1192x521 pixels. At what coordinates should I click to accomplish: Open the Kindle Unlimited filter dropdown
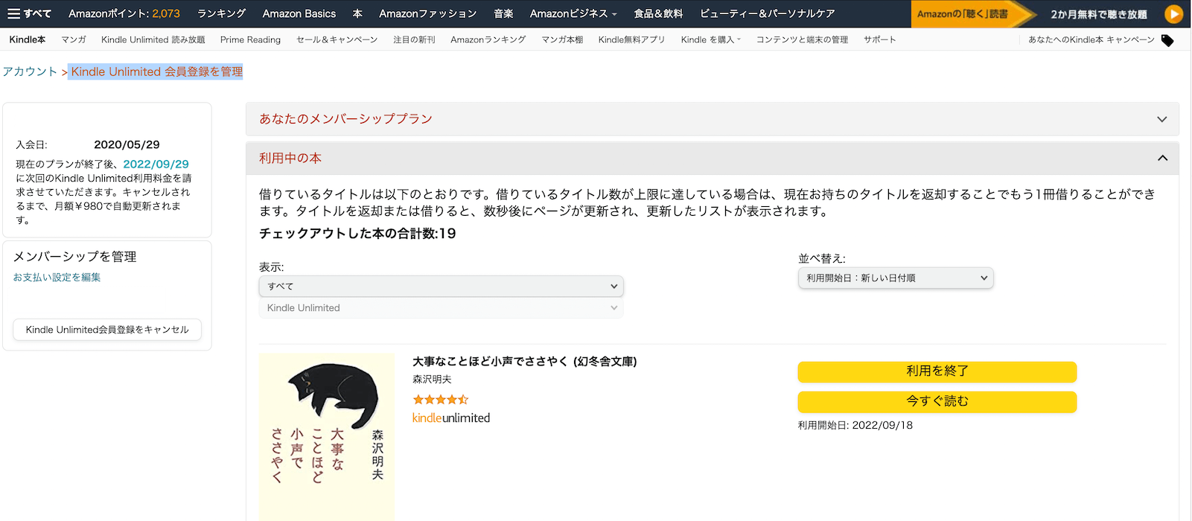pos(441,308)
